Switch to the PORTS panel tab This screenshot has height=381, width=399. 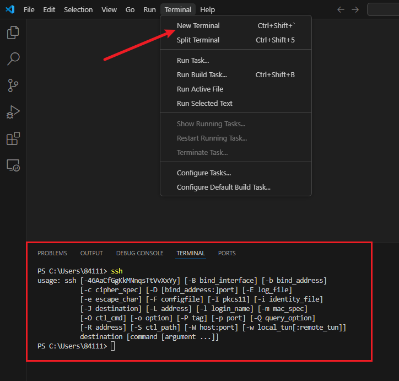pos(227,253)
